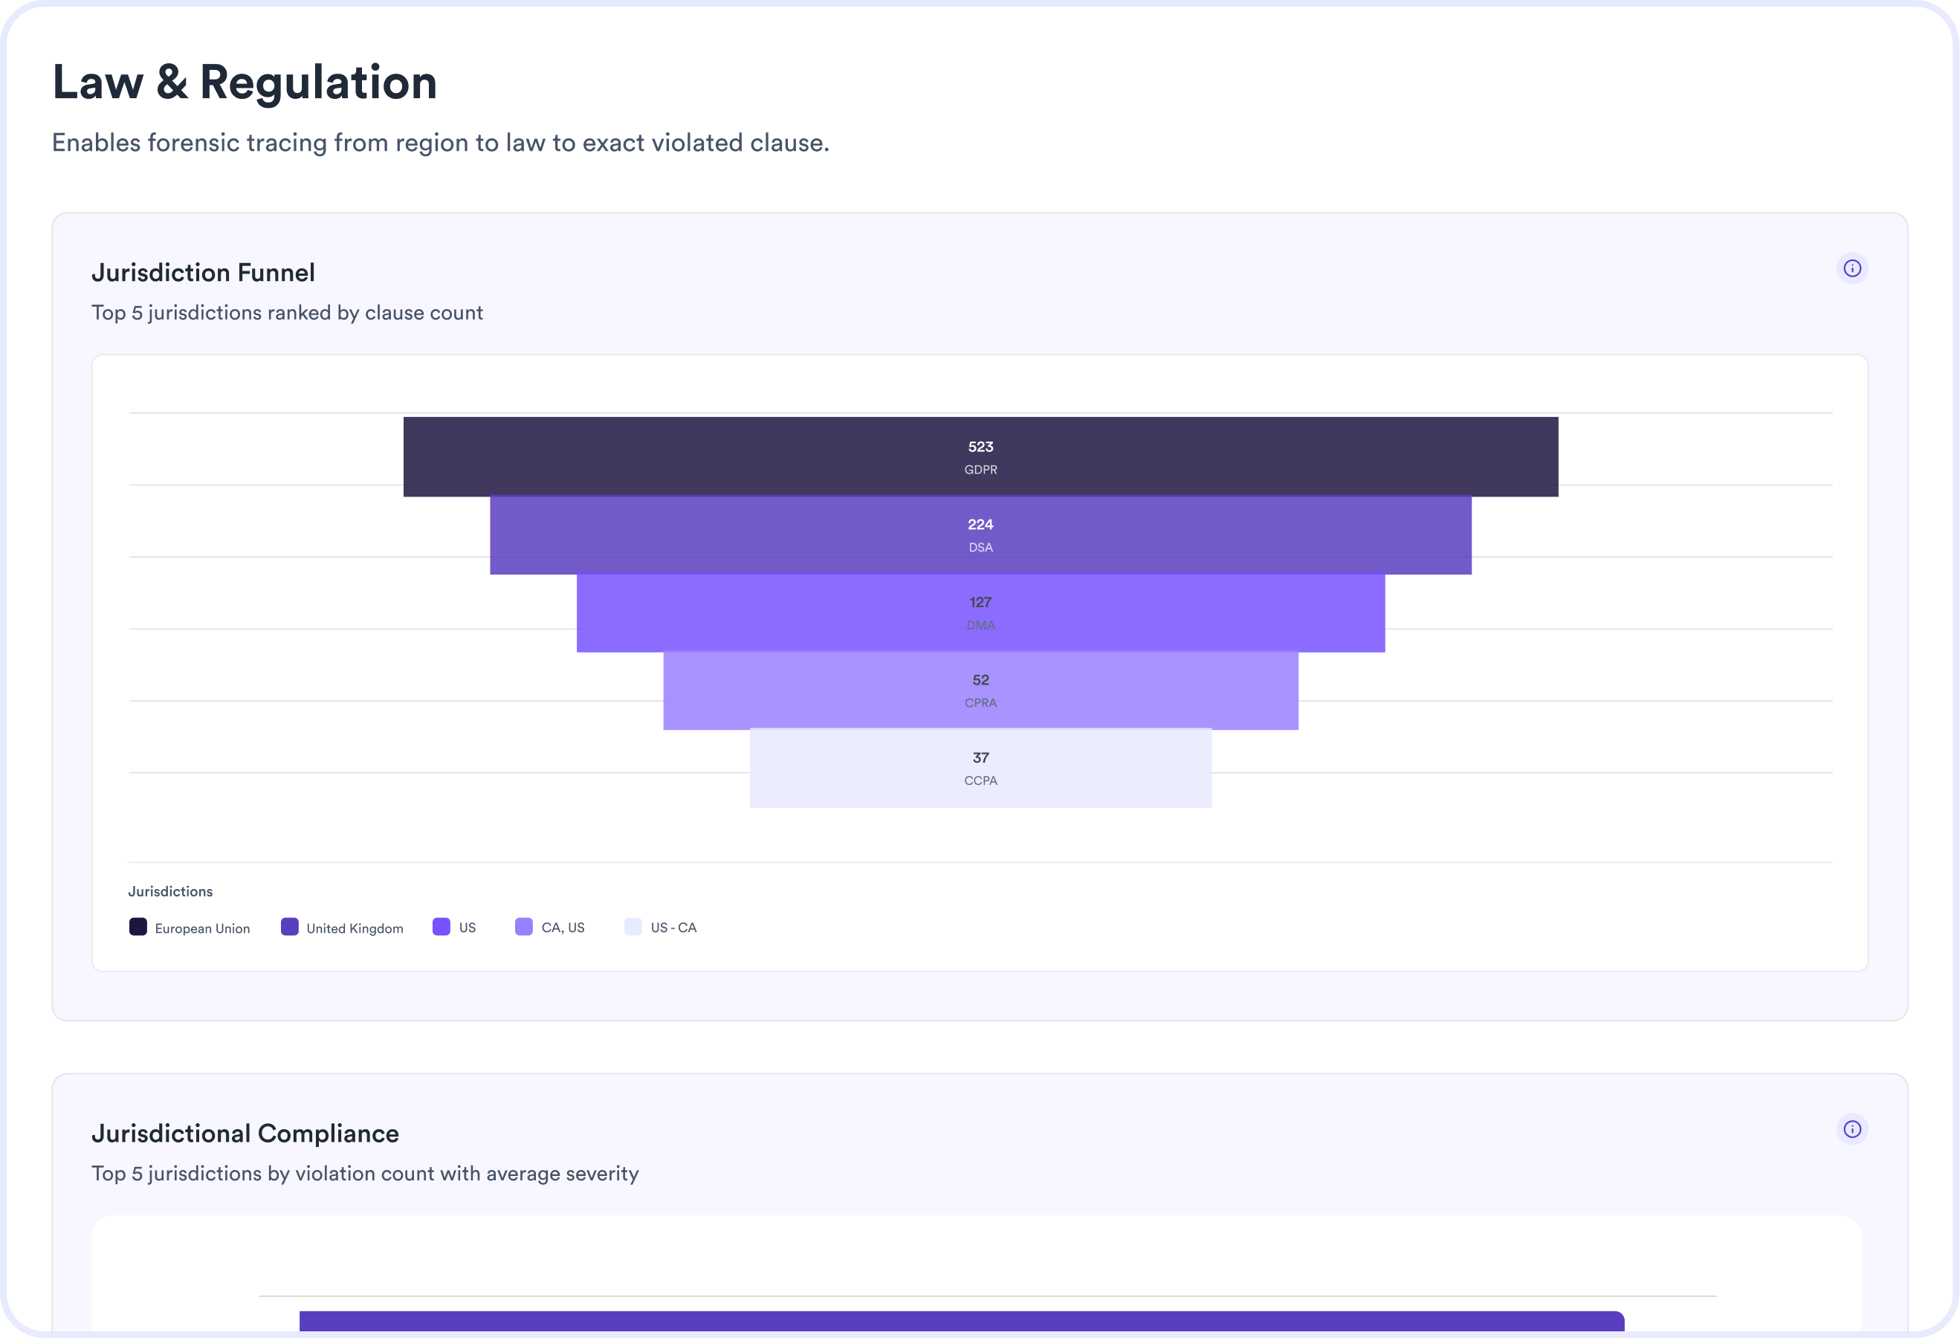Click the US - CA legend swatch
The width and height of the screenshot is (1960, 1338).
coord(633,926)
